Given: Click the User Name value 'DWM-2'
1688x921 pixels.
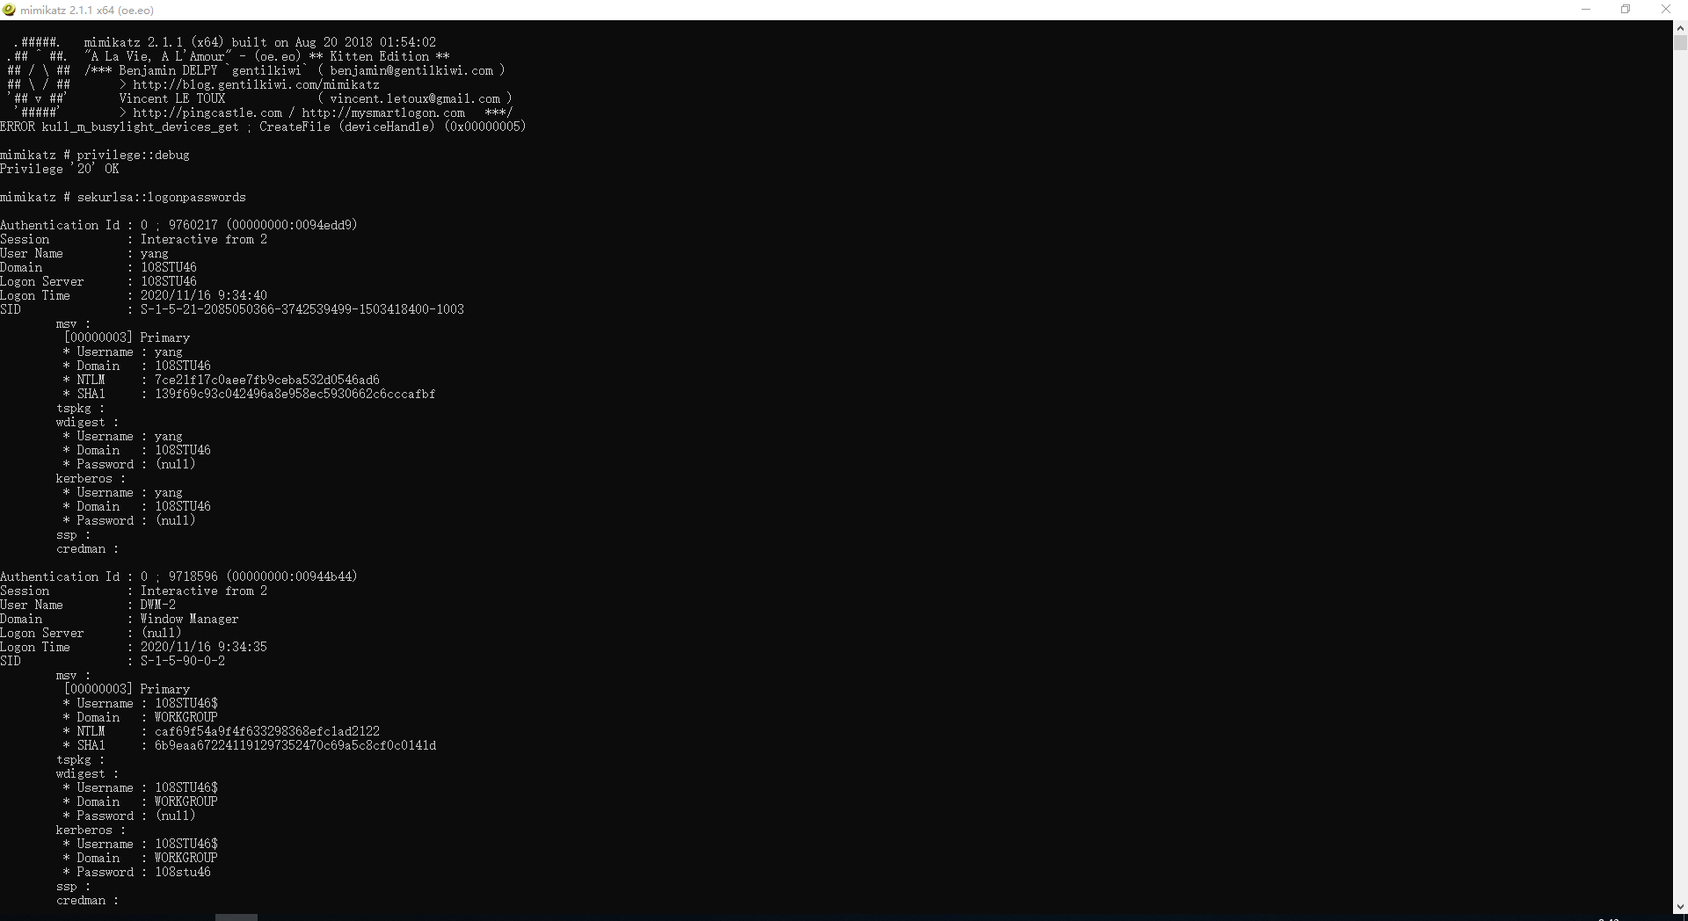Looking at the screenshot, I should [158, 605].
